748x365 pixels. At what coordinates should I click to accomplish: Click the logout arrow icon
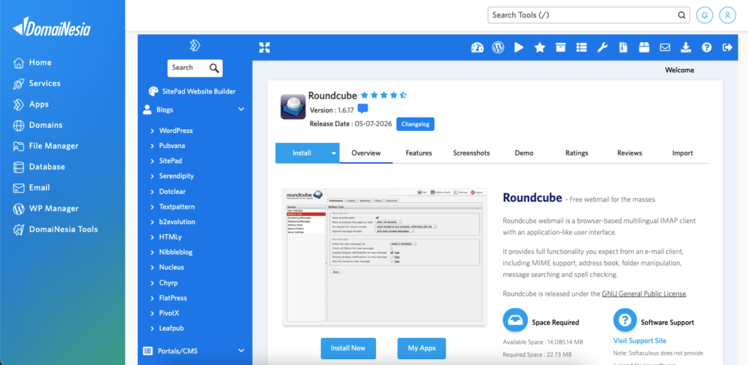point(728,47)
